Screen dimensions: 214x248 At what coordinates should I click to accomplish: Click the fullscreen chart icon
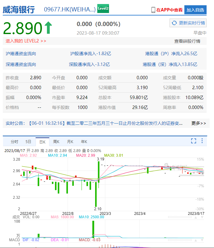pos(194,141)
